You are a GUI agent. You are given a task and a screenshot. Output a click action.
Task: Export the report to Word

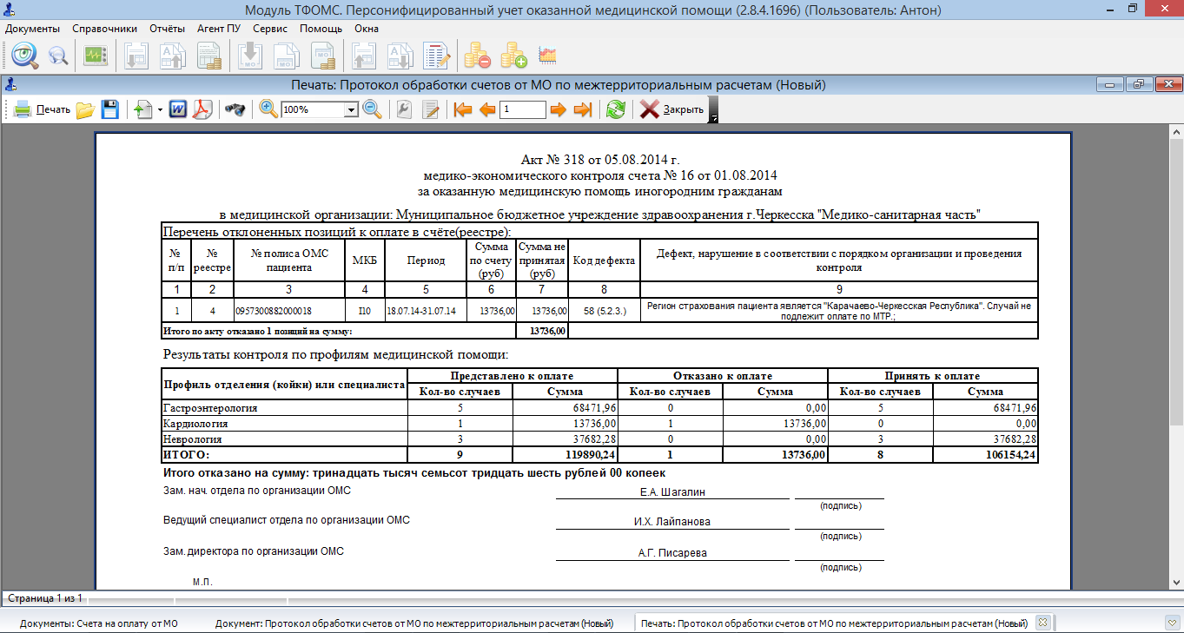(x=179, y=109)
